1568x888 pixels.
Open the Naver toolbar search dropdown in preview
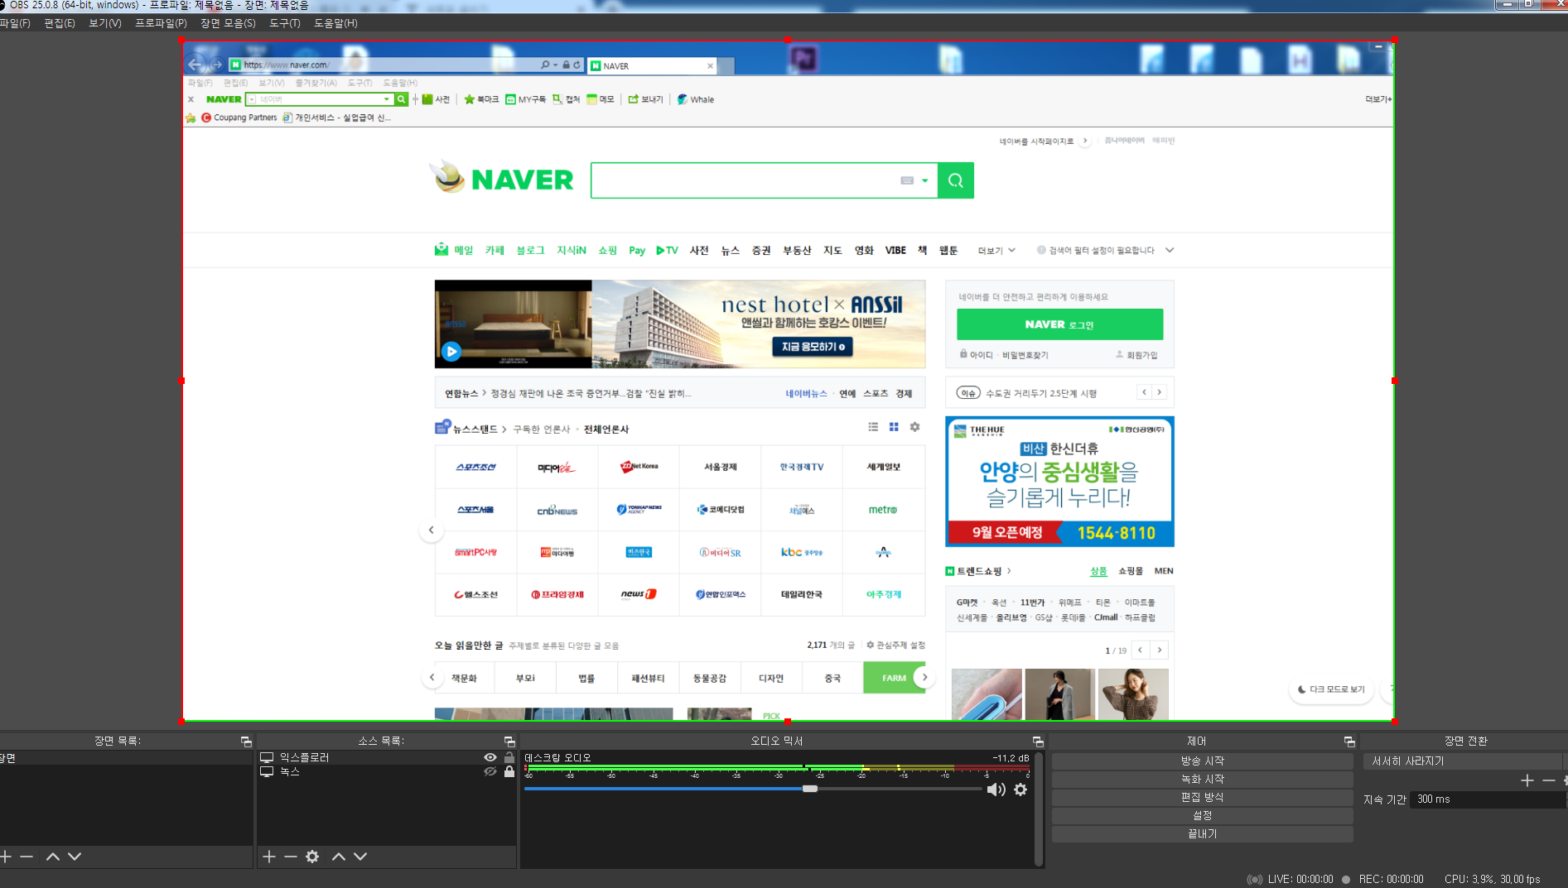point(386,99)
